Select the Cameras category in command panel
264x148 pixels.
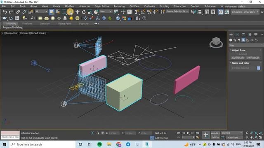pyautogui.click(x=243, y=40)
